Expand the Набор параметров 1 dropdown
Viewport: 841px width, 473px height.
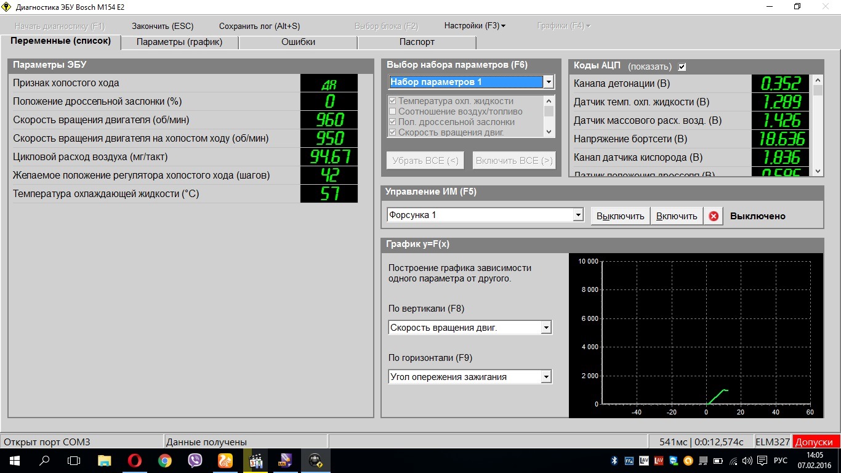tap(548, 82)
